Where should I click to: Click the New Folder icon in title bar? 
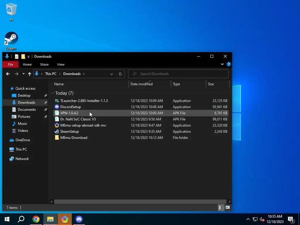coord(23,57)
